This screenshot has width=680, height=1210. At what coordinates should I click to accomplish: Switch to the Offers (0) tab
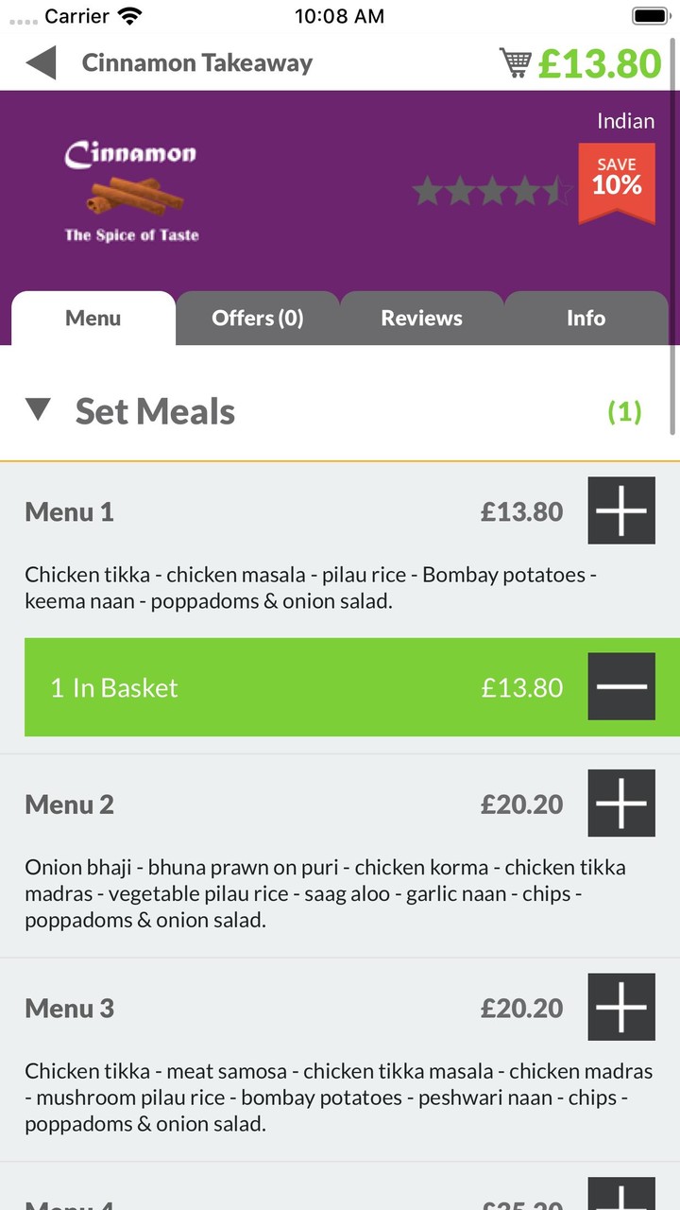[258, 319]
